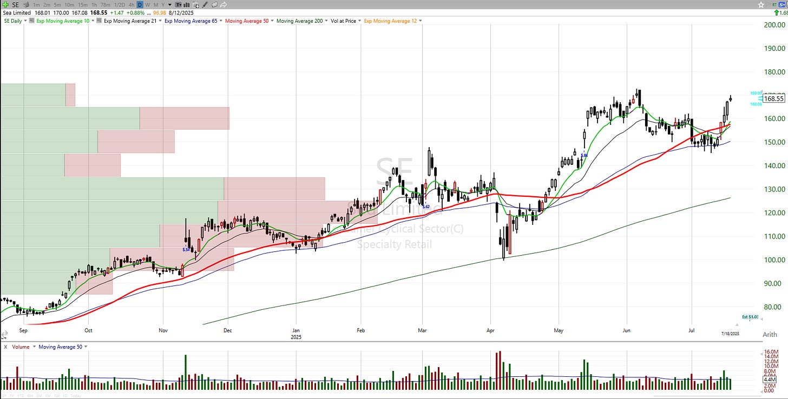
Task: Open the SE Daily dropdown
Action: [x=25, y=21]
